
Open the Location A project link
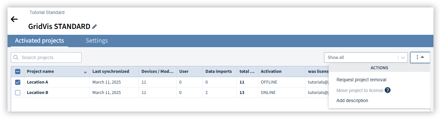pyautogui.click(x=37, y=82)
